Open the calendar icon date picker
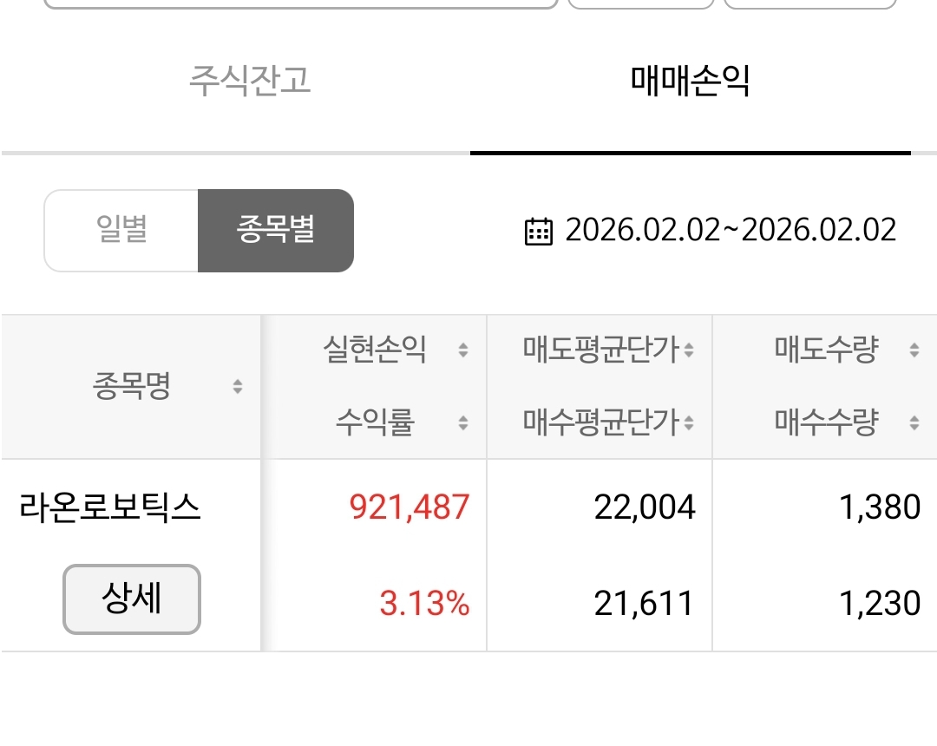Image resolution: width=937 pixels, height=746 pixels. [x=539, y=232]
